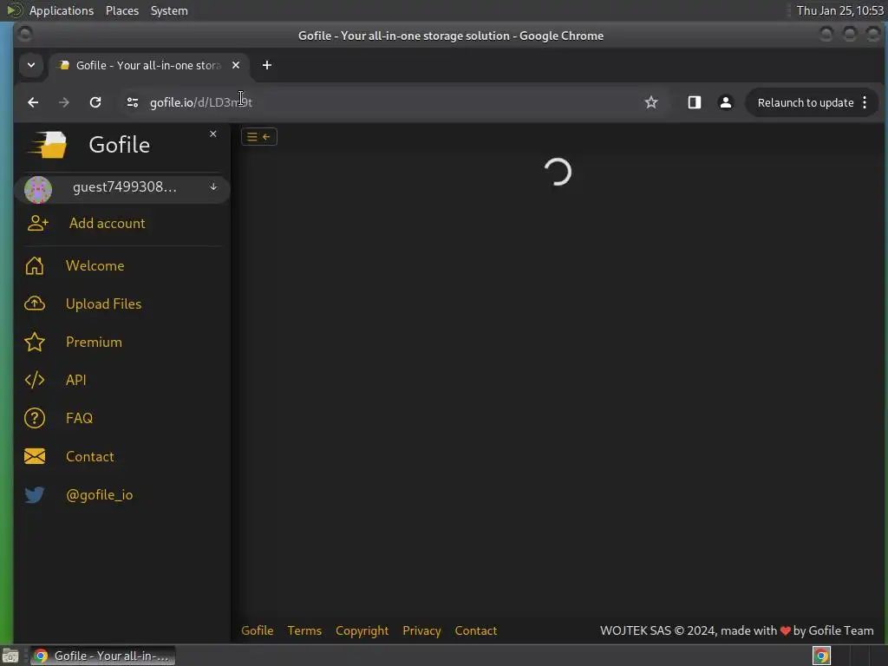Open sidebar Contact link
888x666 pixels.
point(89,456)
